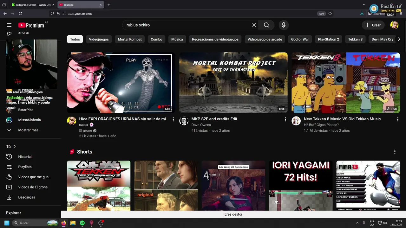Image resolution: width=406 pixels, height=228 pixels.
Task: Bookmark this page with the star
Action: (330, 14)
